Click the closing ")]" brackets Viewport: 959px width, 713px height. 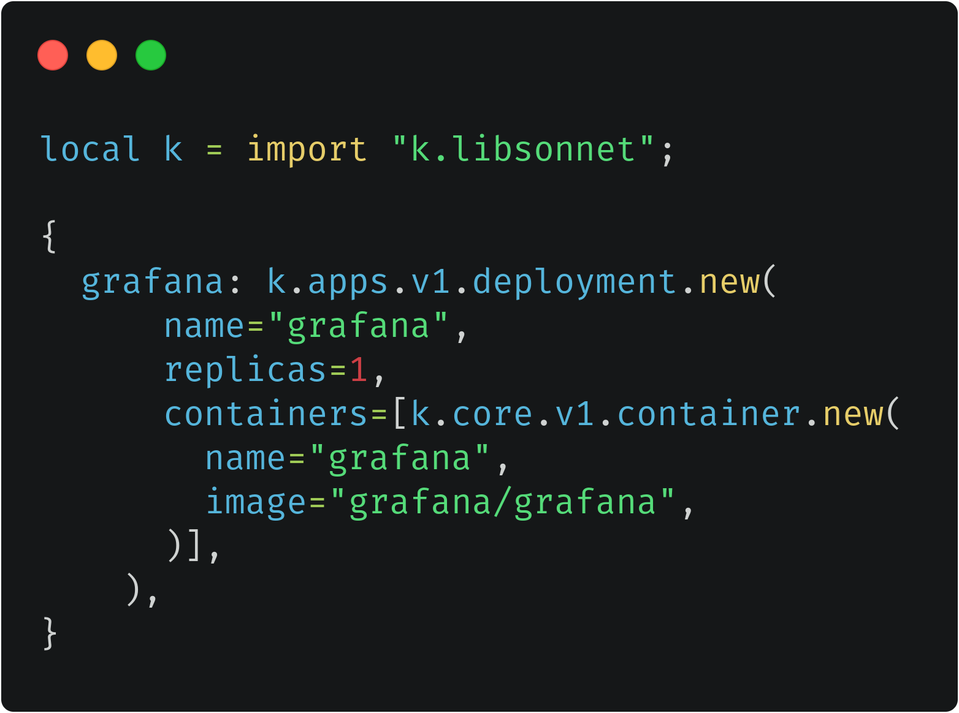coord(184,545)
